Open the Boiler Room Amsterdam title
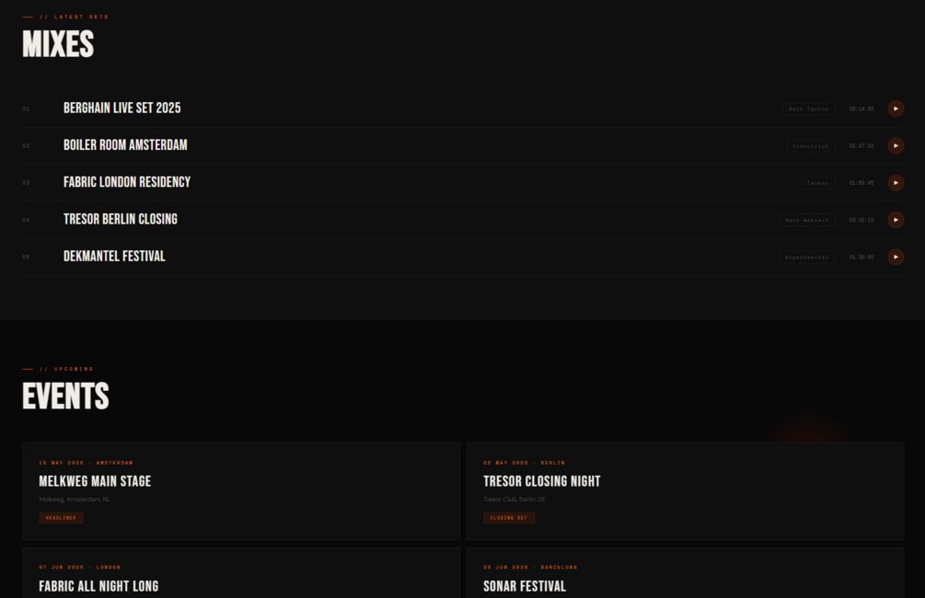 coord(125,145)
